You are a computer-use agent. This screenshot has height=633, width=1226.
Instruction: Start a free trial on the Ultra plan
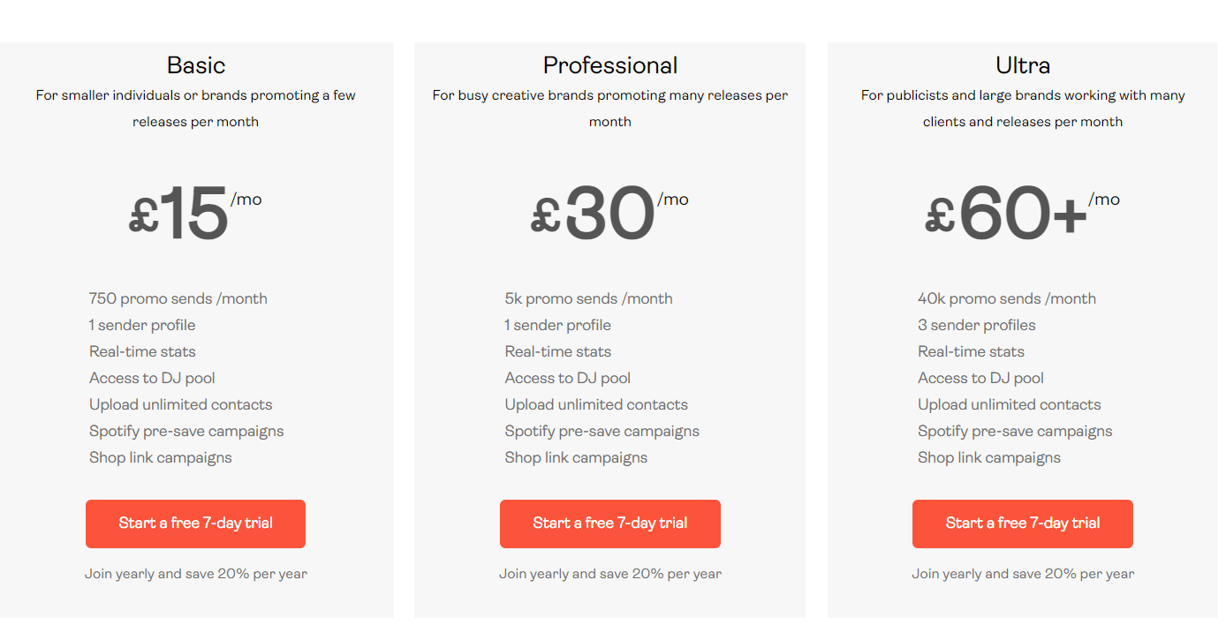(x=1022, y=524)
